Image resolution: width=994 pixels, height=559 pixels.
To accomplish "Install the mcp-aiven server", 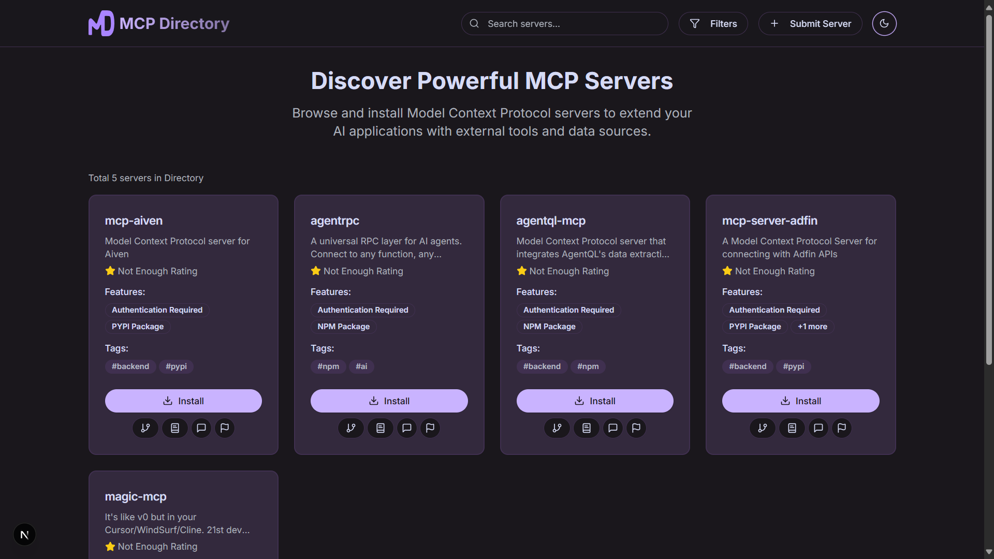I will coord(183,401).
